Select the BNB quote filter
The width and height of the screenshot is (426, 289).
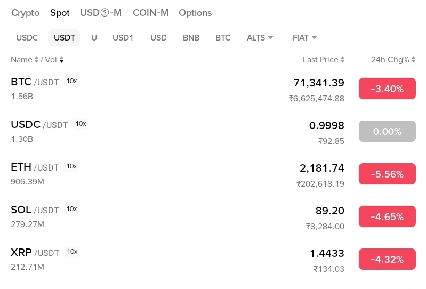(x=191, y=38)
